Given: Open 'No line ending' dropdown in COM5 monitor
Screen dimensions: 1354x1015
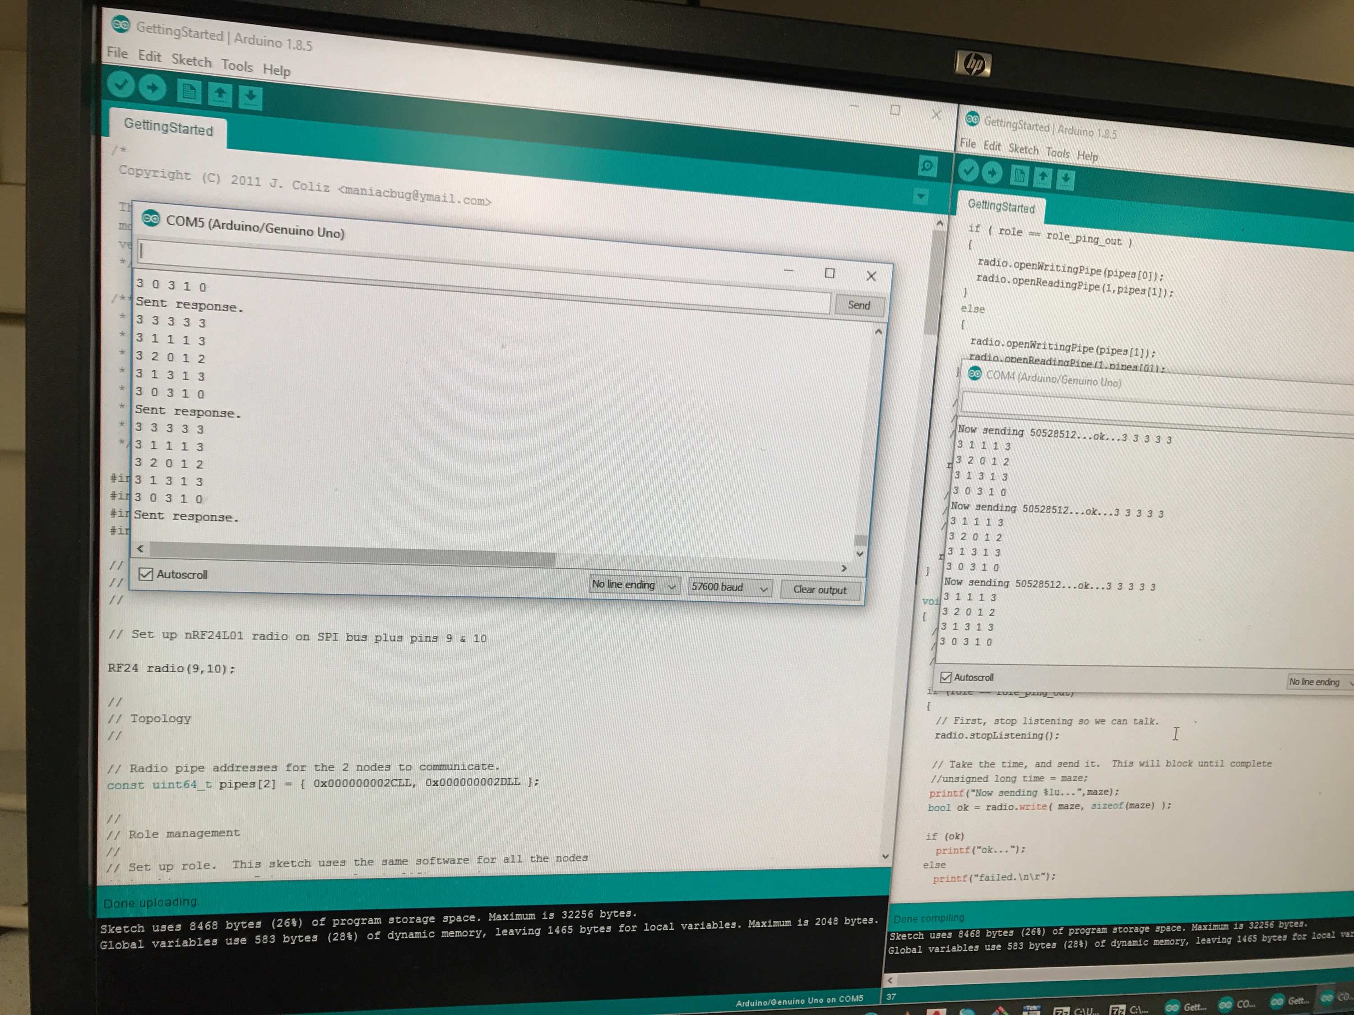Looking at the screenshot, I should (x=634, y=585).
